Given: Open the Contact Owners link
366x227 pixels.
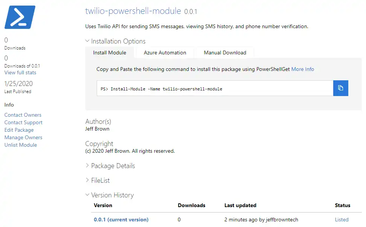Looking at the screenshot, I should (x=23, y=115).
